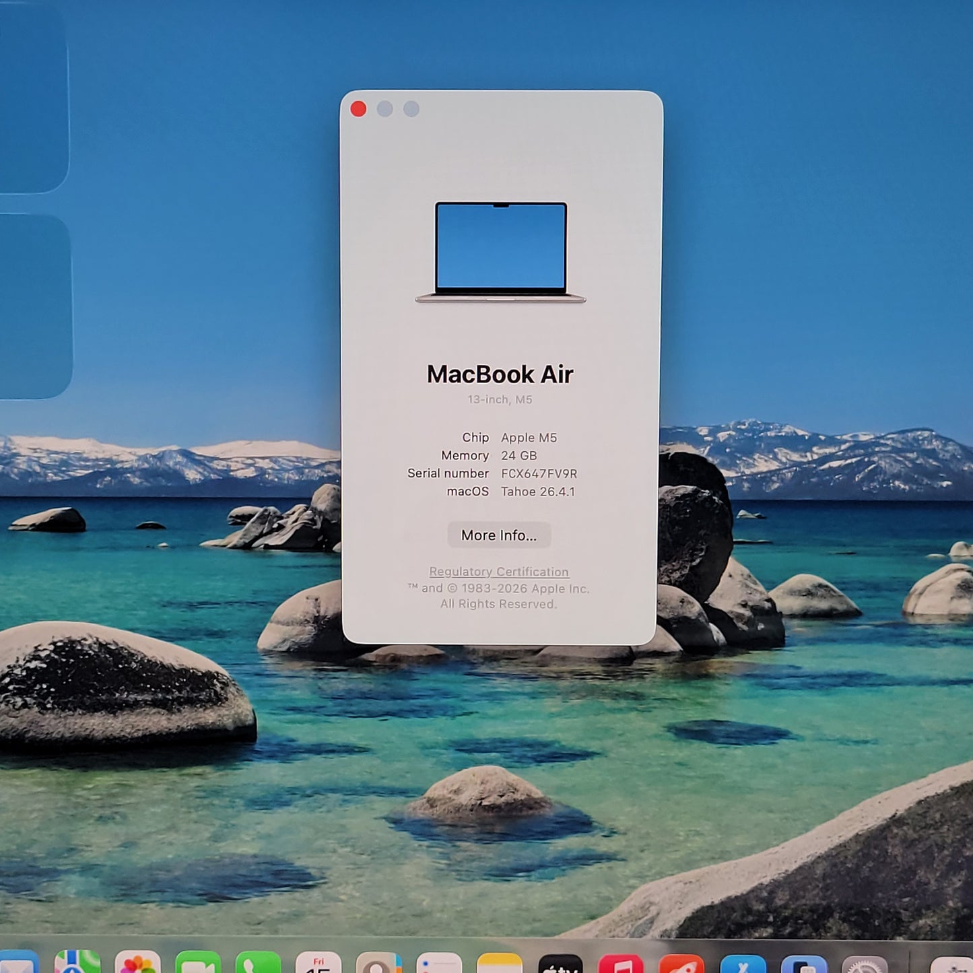Open Reminders from the Dock
The width and height of the screenshot is (973, 973).
coord(439,962)
